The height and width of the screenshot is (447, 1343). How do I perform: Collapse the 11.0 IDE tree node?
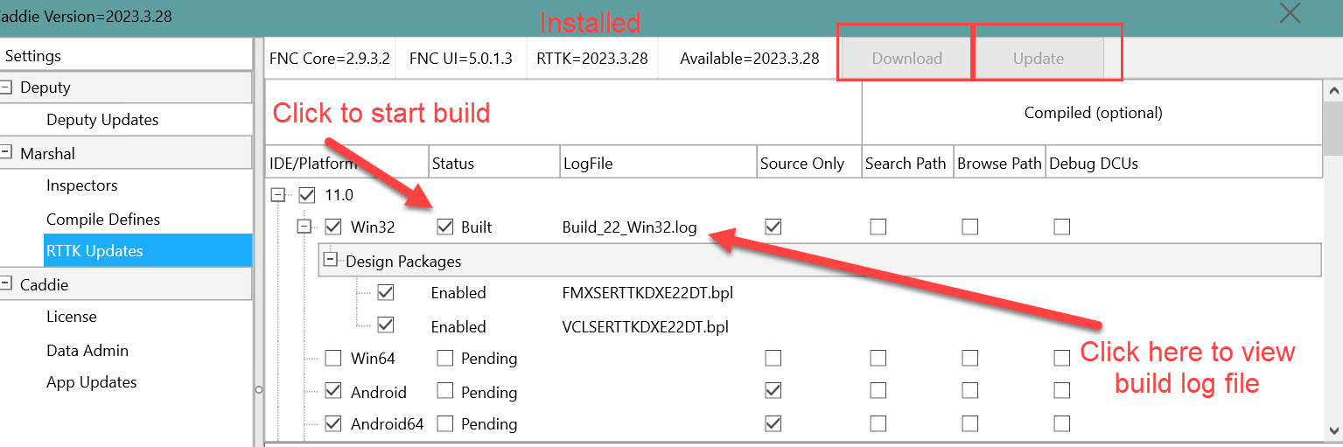tap(278, 195)
